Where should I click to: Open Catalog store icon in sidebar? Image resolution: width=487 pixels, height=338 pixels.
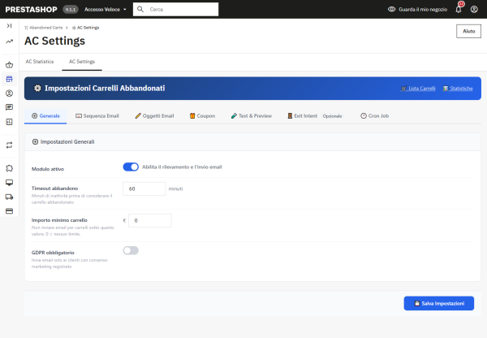9,79
